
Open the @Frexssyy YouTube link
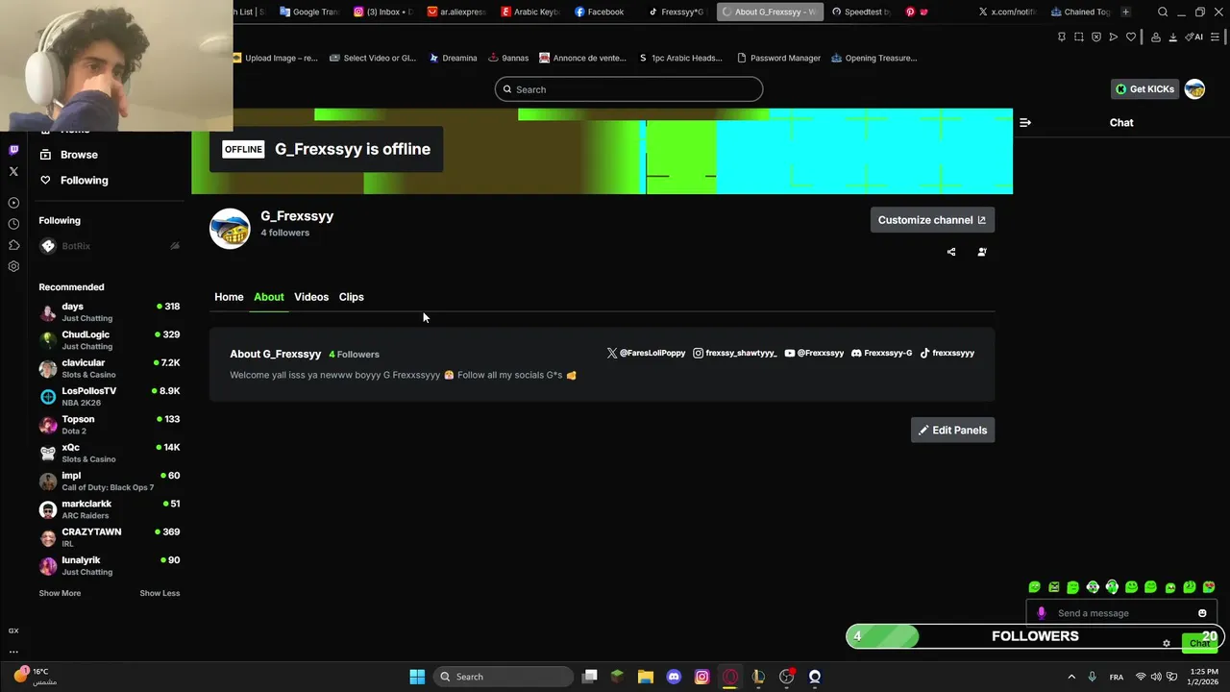[x=814, y=353]
